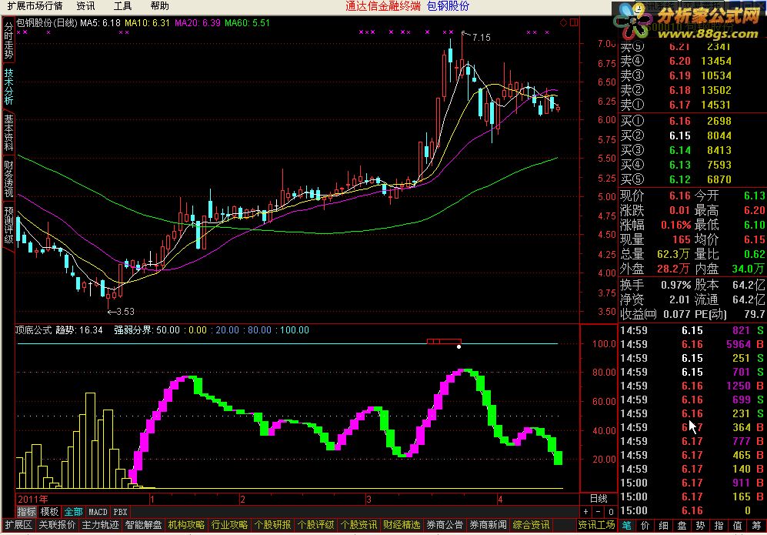This screenshot has height=535, width=767.
Task: Zoom out chart with minus button
Action: click(x=598, y=511)
